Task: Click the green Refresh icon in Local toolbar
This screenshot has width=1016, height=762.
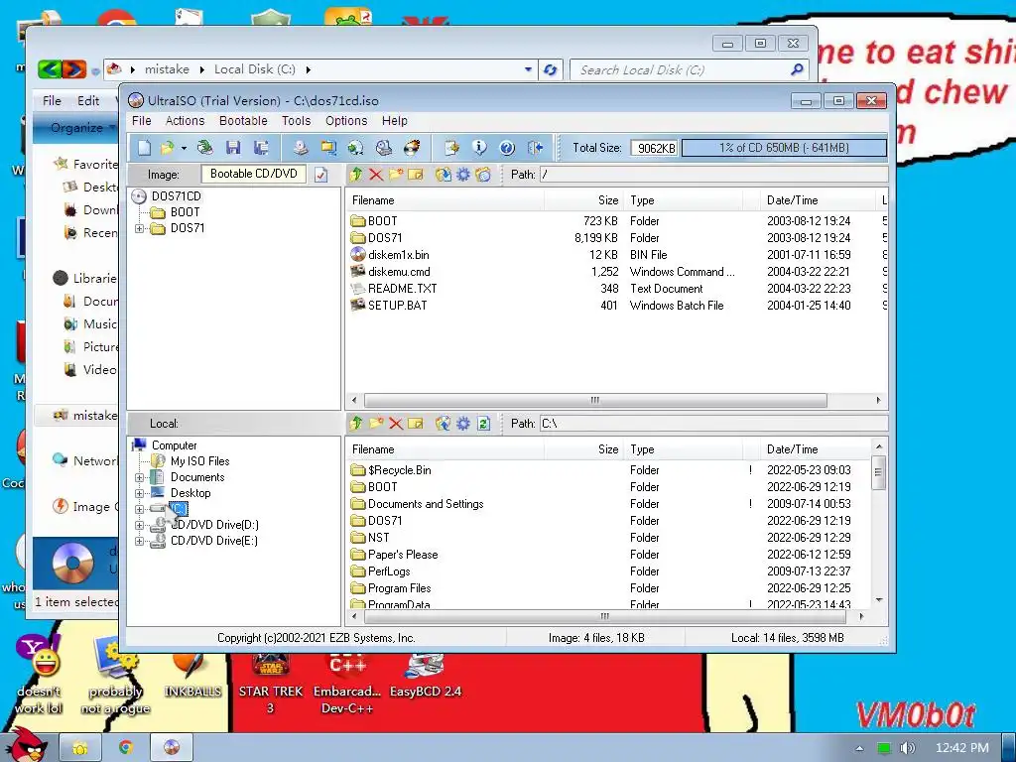Action: 483,423
